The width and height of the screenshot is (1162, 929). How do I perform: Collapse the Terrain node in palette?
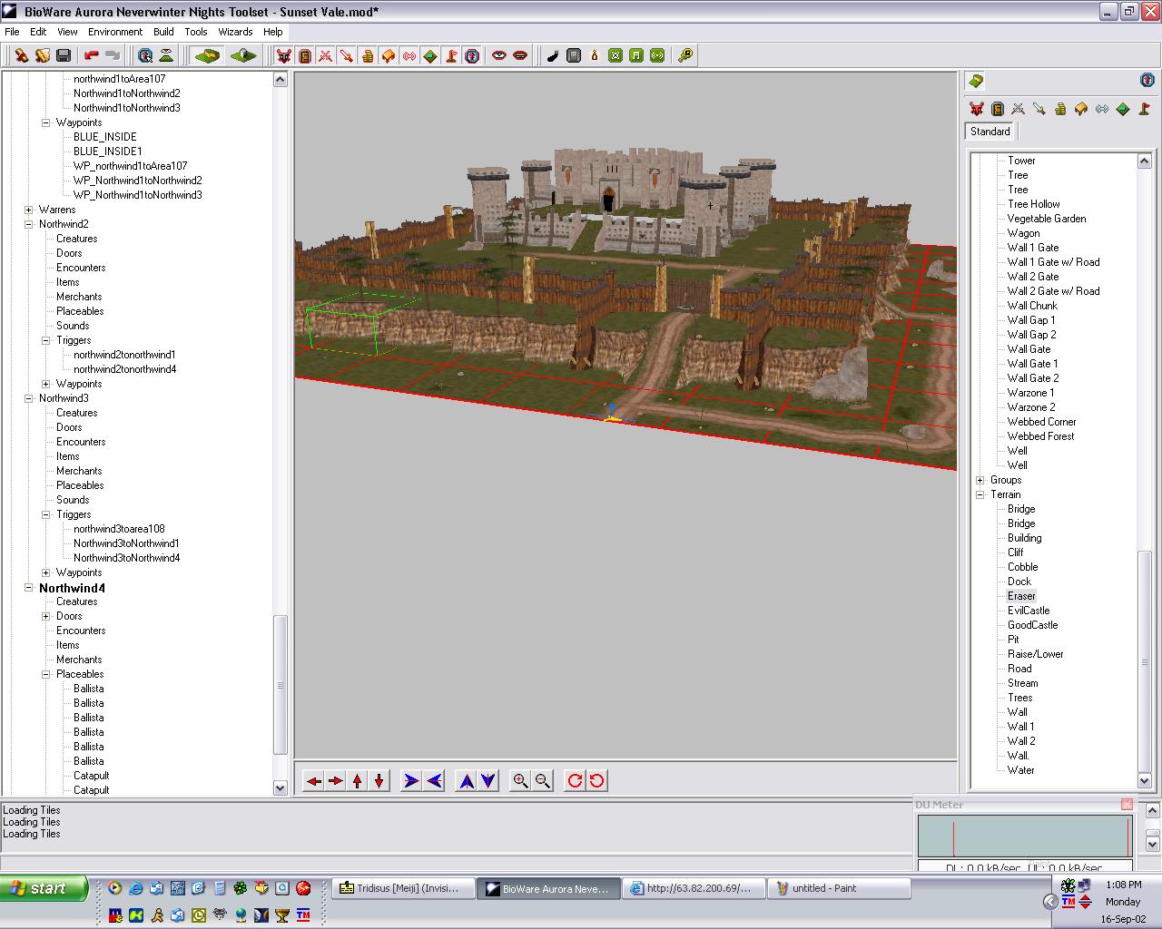(x=980, y=494)
